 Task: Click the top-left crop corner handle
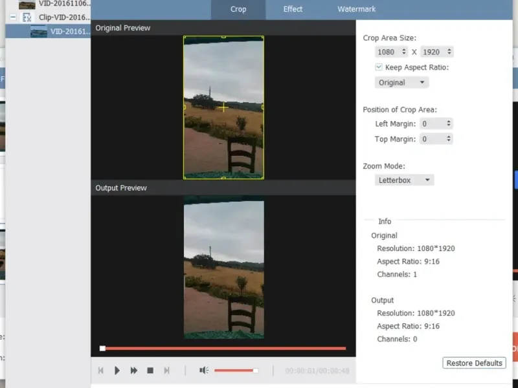pos(185,37)
